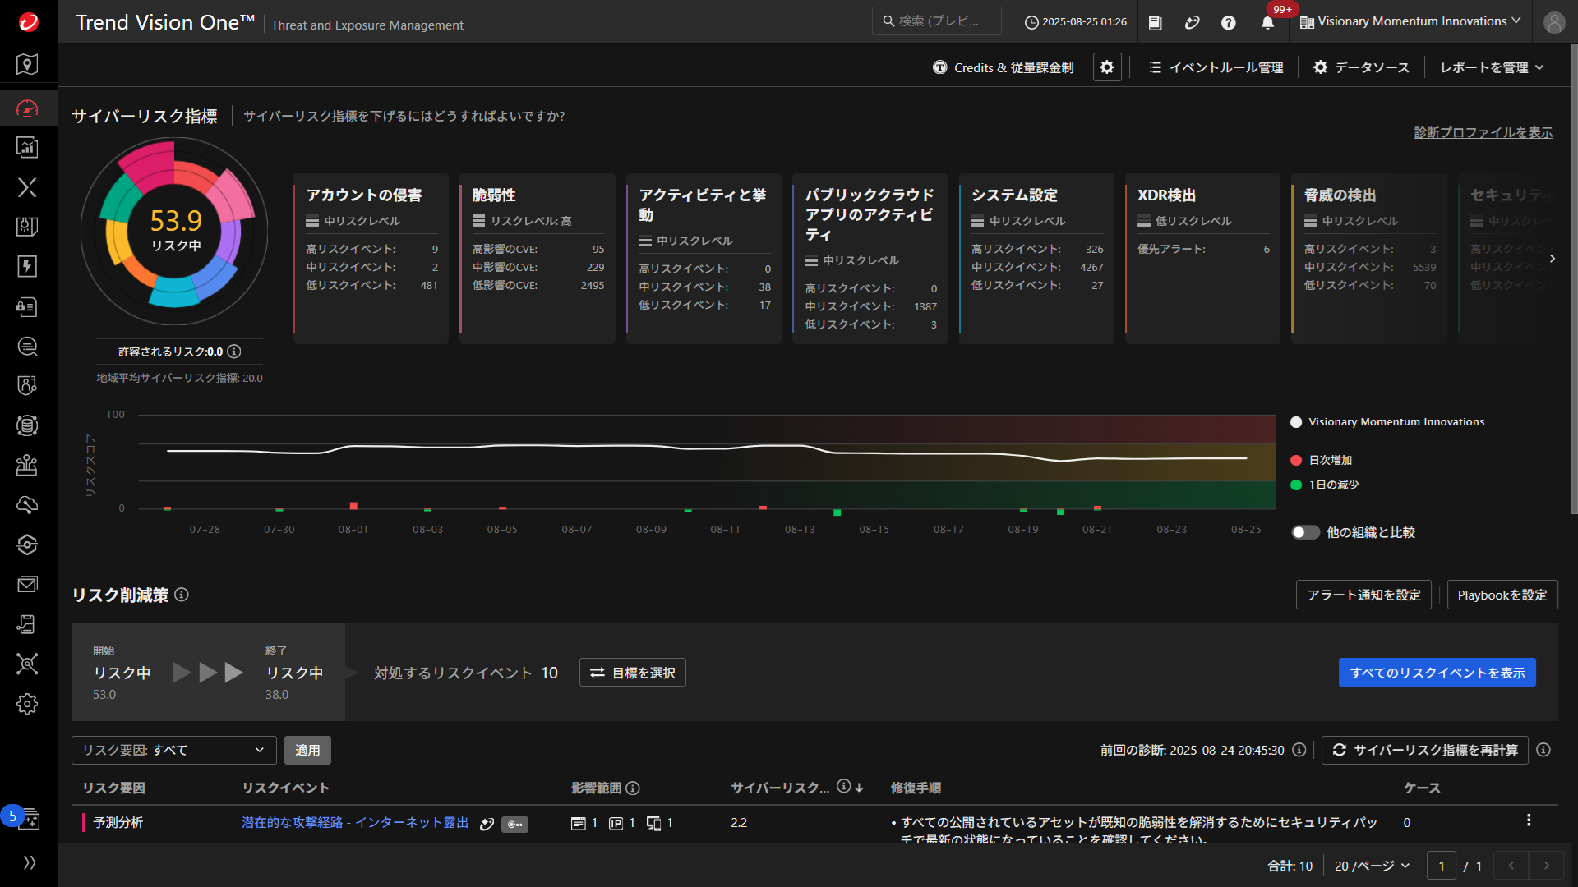The width and height of the screenshot is (1578, 887).
Task: Click info icon next to 許容されるリスク
Action: [x=234, y=352]
